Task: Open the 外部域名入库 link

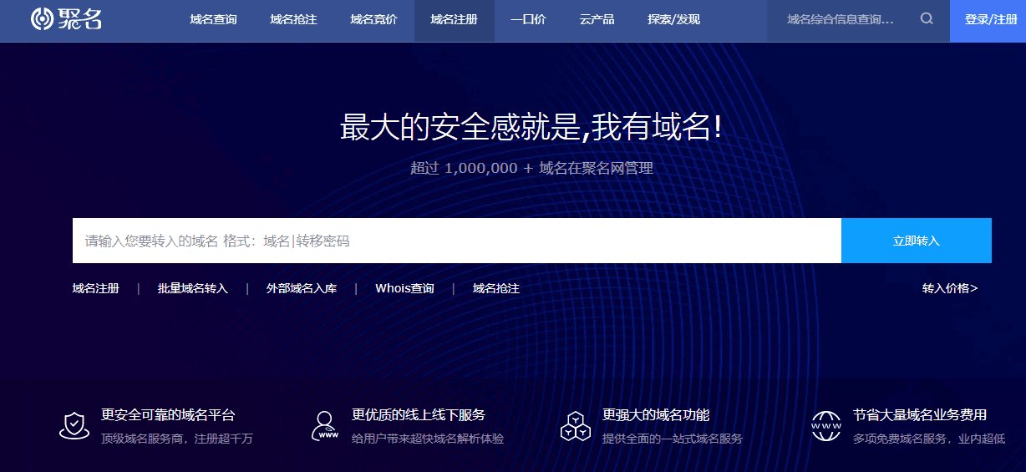Action: tap(302, 288)
